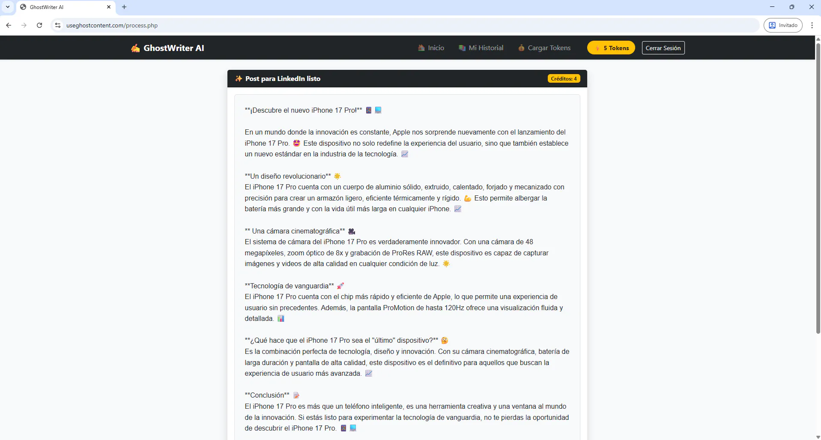This screenshot has width=821, height=440.
Task: Click the heading 'Conclusión'
Action: click(x=267, y=395)
